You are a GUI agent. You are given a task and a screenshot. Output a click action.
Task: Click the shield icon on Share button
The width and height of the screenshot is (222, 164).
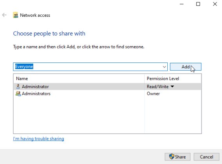pos(172,157)
